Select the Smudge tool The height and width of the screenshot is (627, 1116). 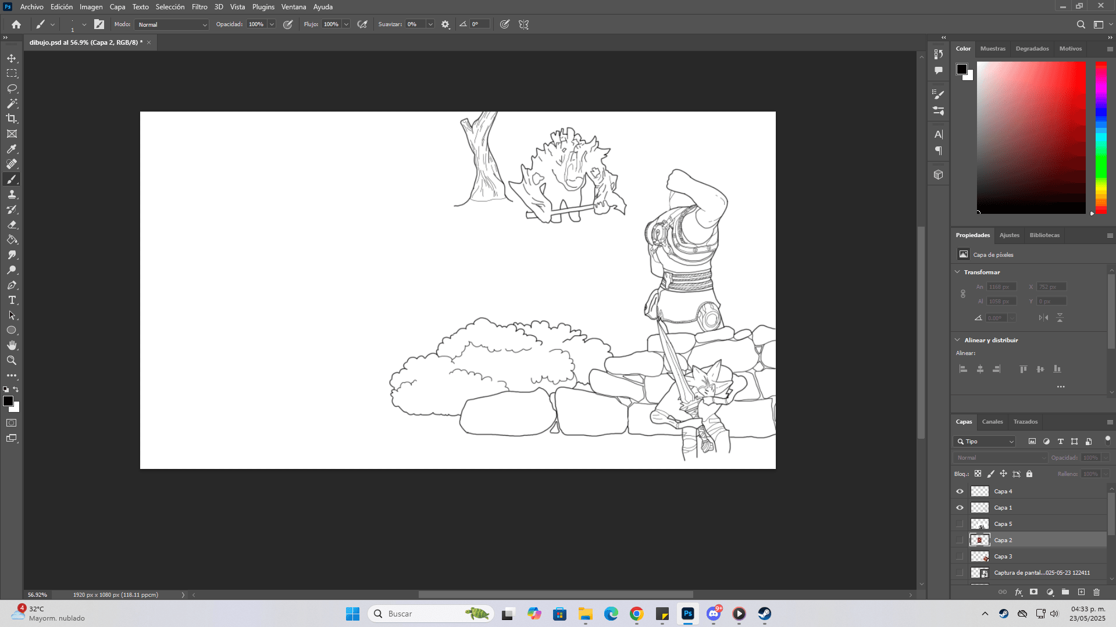pyautogui.click(x=12, y=255)
